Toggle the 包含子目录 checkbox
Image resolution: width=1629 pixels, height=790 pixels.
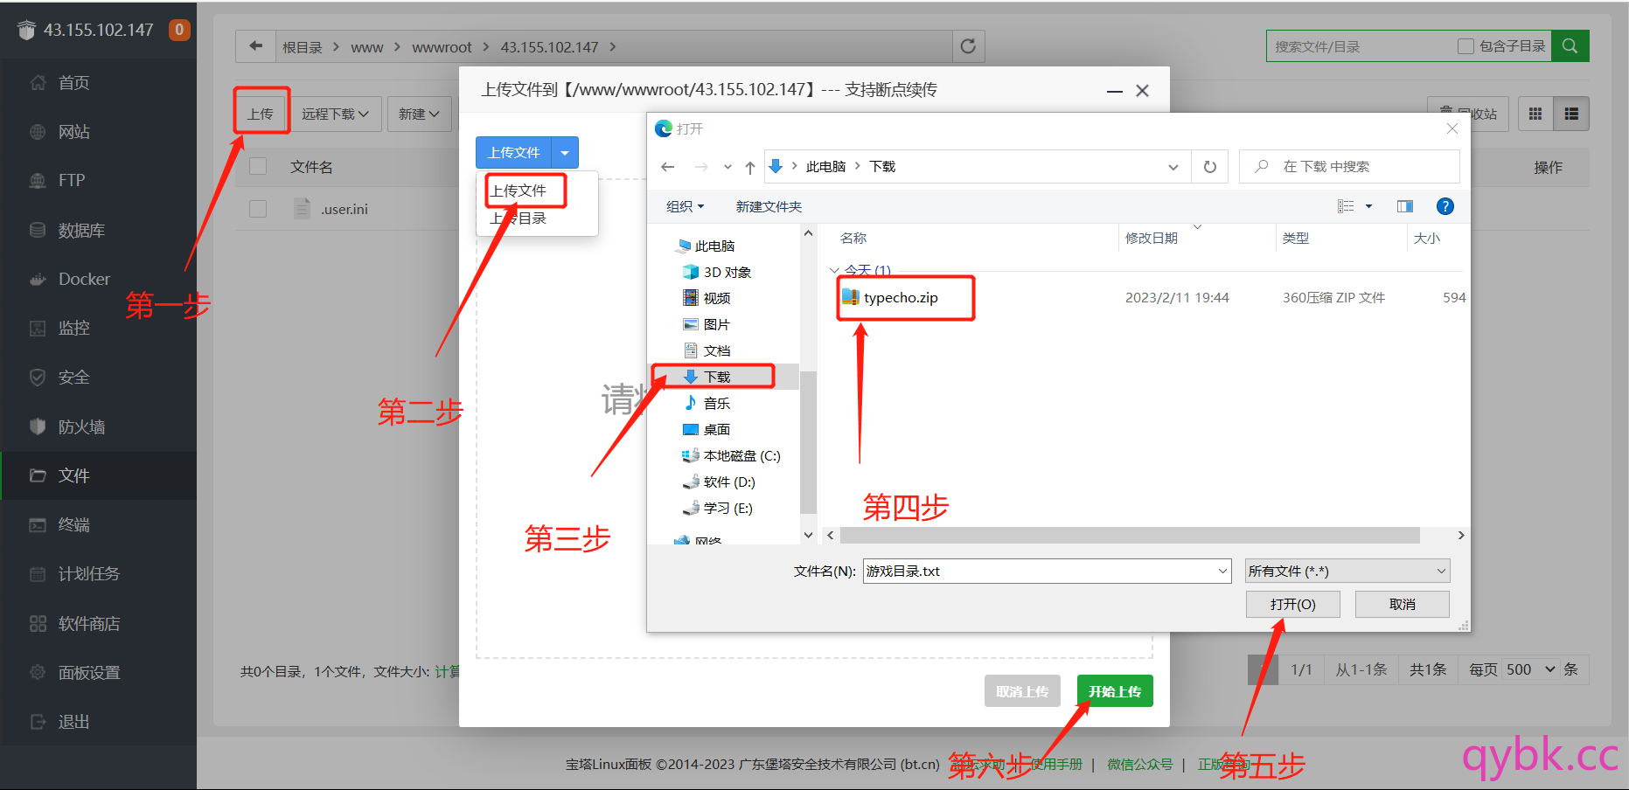[1466, 46]
